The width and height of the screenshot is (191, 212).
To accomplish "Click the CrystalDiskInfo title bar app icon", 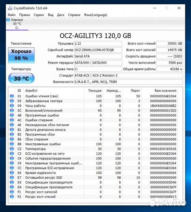I will coord(10,8).
